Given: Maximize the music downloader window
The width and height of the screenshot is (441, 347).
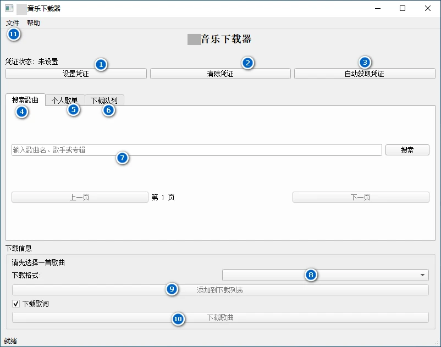Looking at the screenshot, I should coord(403,8).
